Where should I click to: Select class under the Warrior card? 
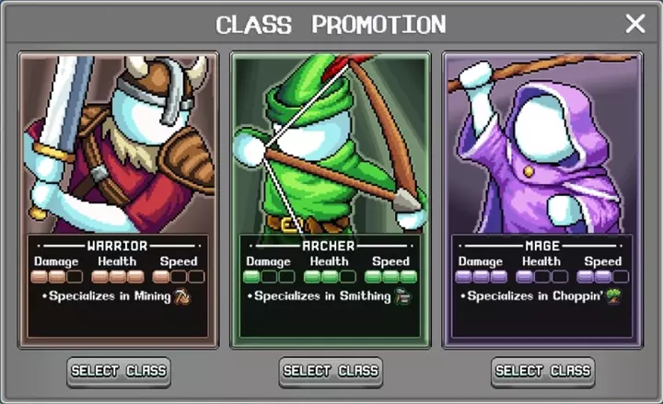coord(119,372)
